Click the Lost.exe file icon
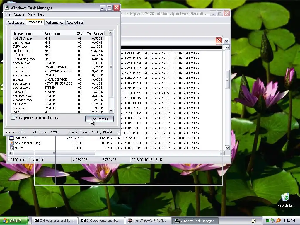The image size is (300, 225). pos(12,138)
